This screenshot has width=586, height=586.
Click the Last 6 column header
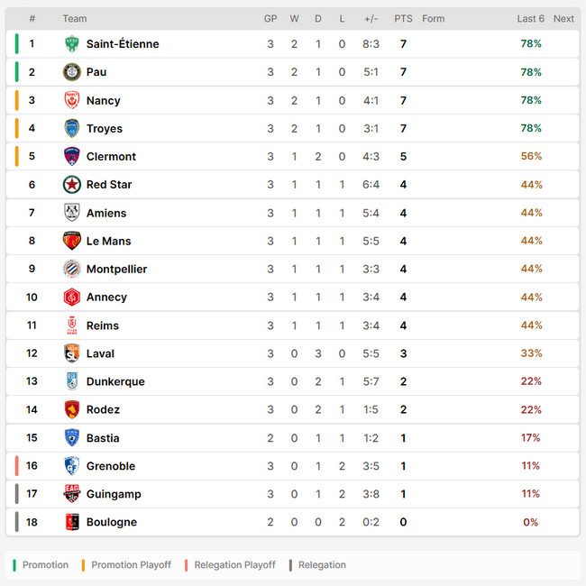pos(530,19)
